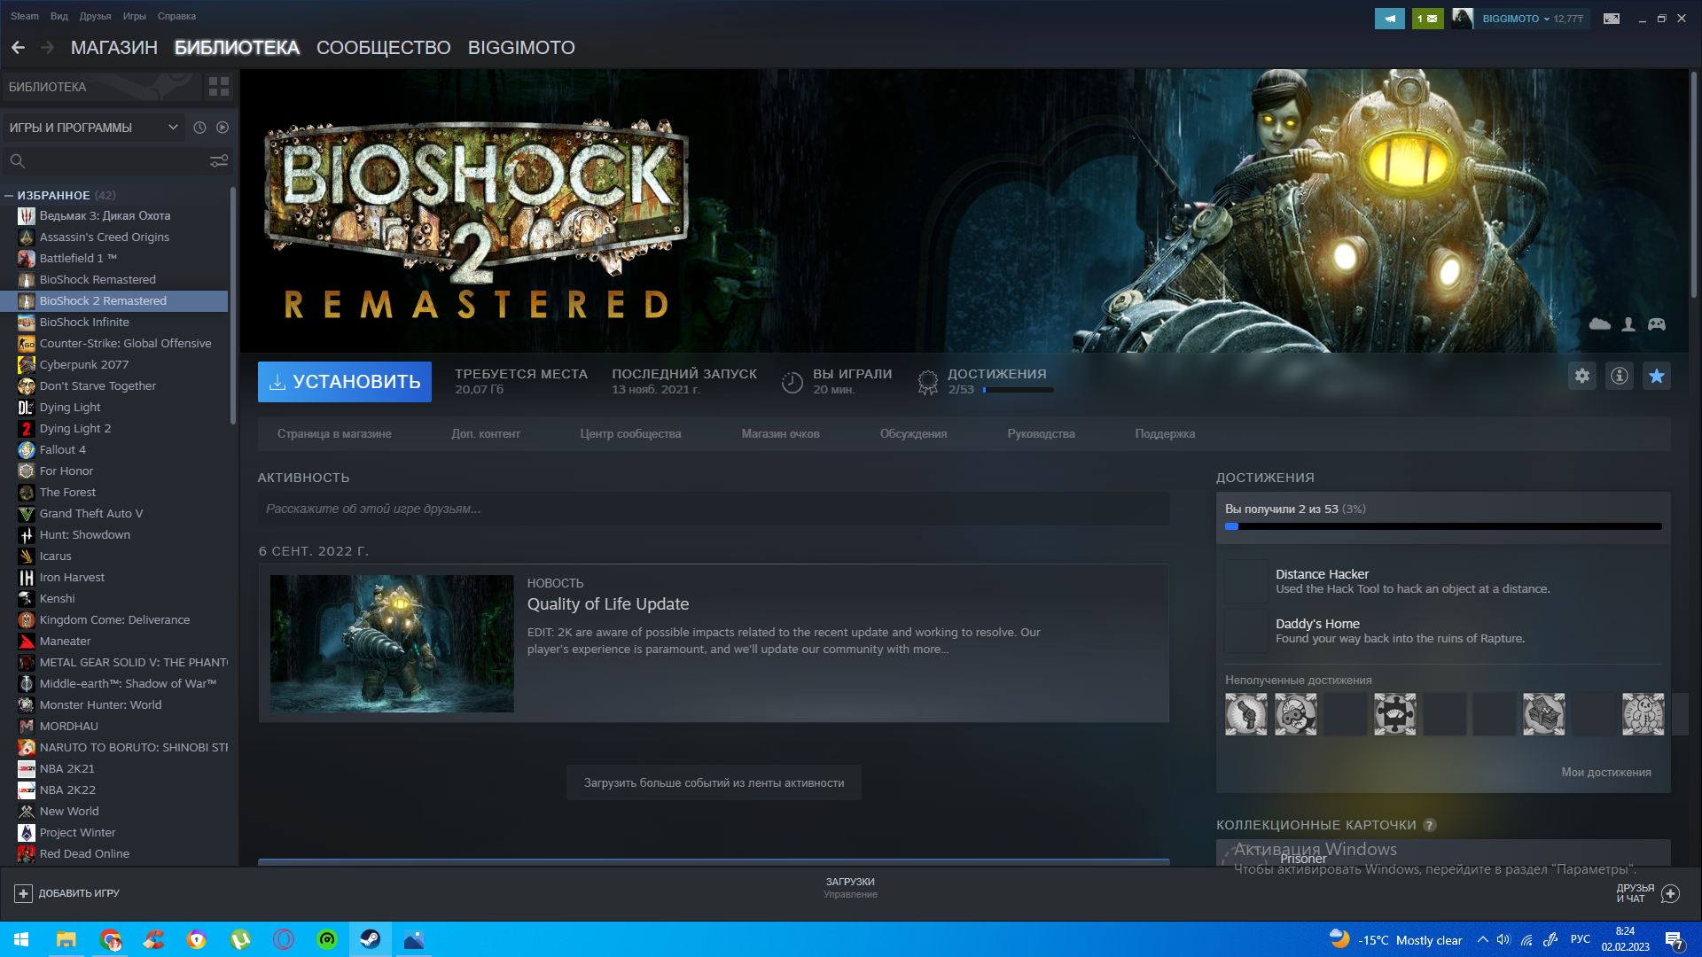The height and width of the screenshot is (957, 1702).
Task: Go to МАГАЗИН tab
Action: pos(114,48)
